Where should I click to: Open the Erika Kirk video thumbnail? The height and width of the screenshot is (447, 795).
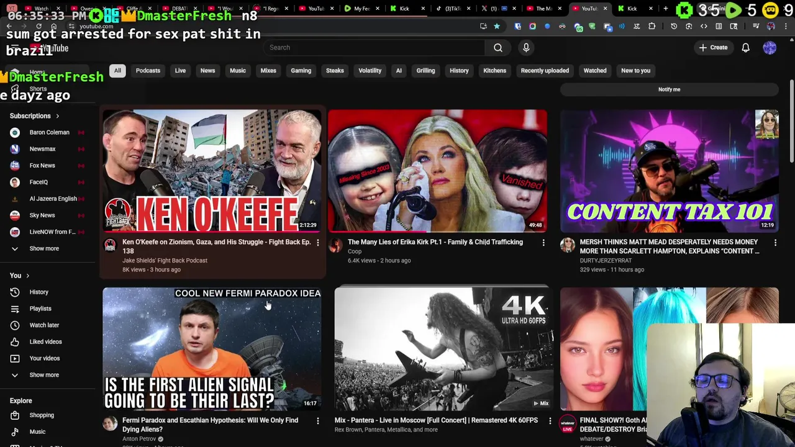tap(437, 171)
